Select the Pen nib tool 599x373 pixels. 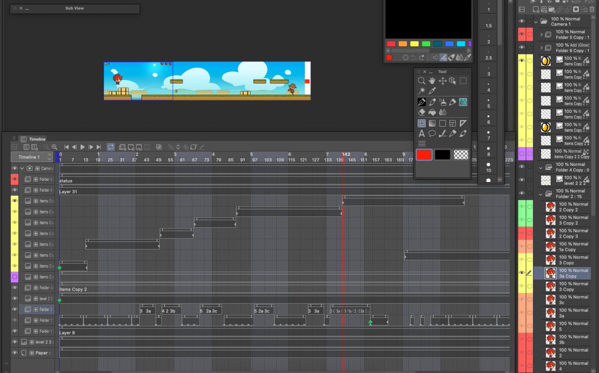422,102
